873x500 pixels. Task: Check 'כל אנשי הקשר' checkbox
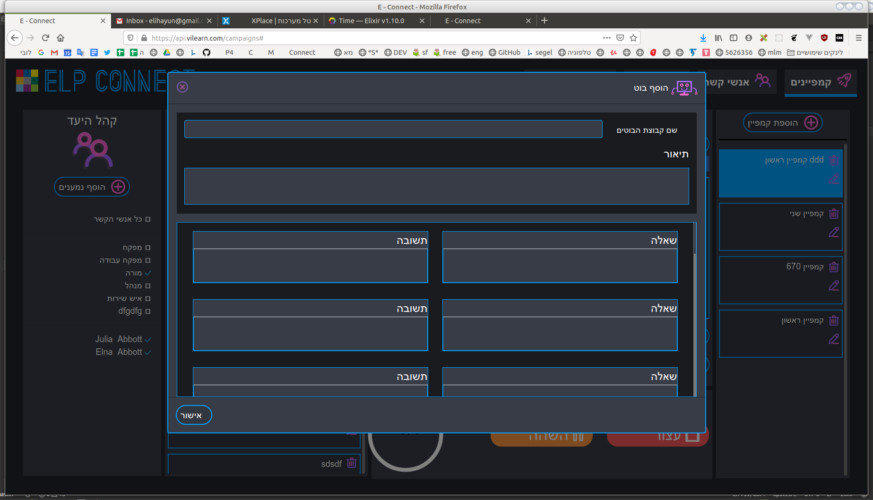(148, 219)
